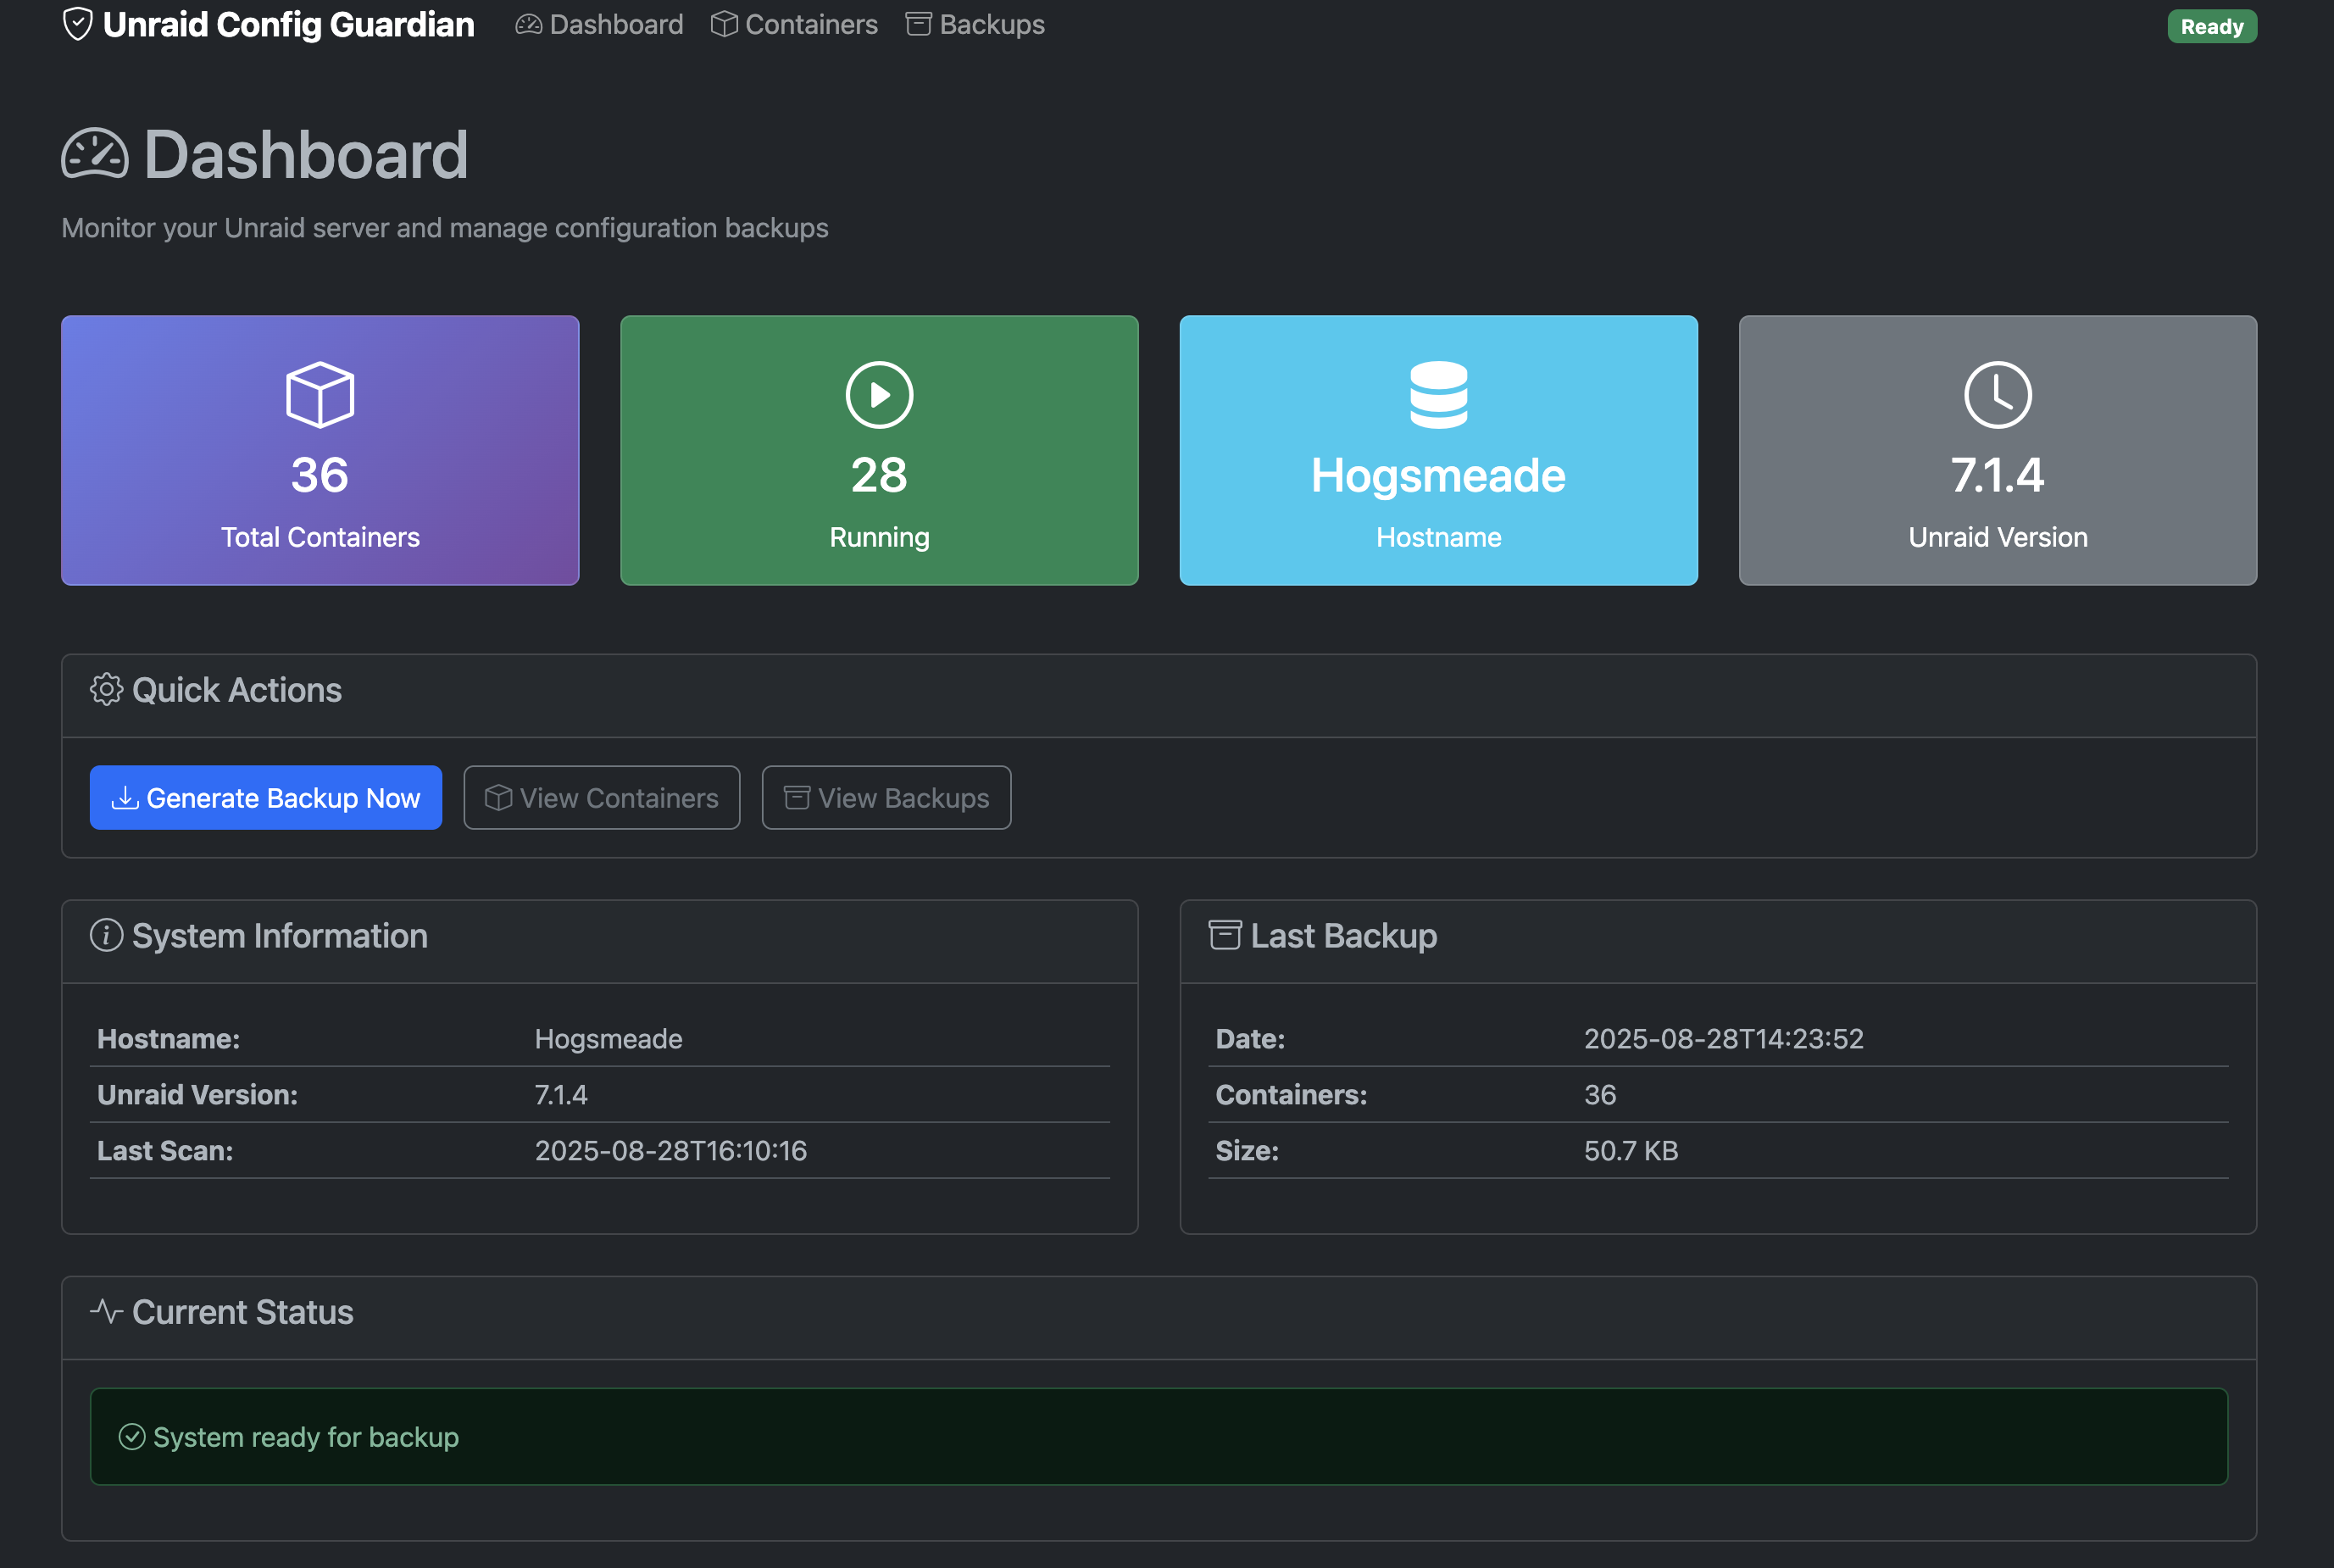Click Last Backup date 2025-08-28T14:23:52
Viewport: 2334px width, 1568px height.
(x=1723, y=1039)
